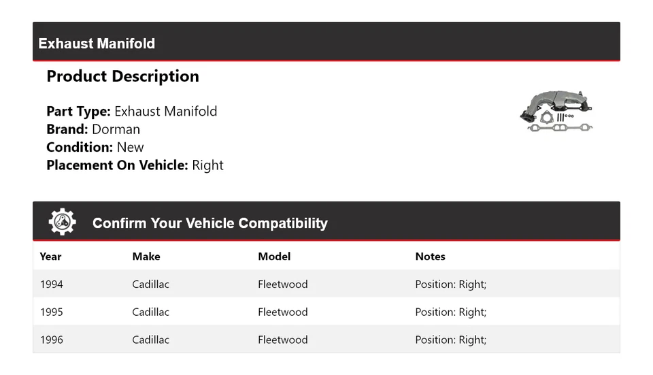The image size is (653, 375).
Task: Click Cadillac in the 1994 row
Action: click(150, 284)
